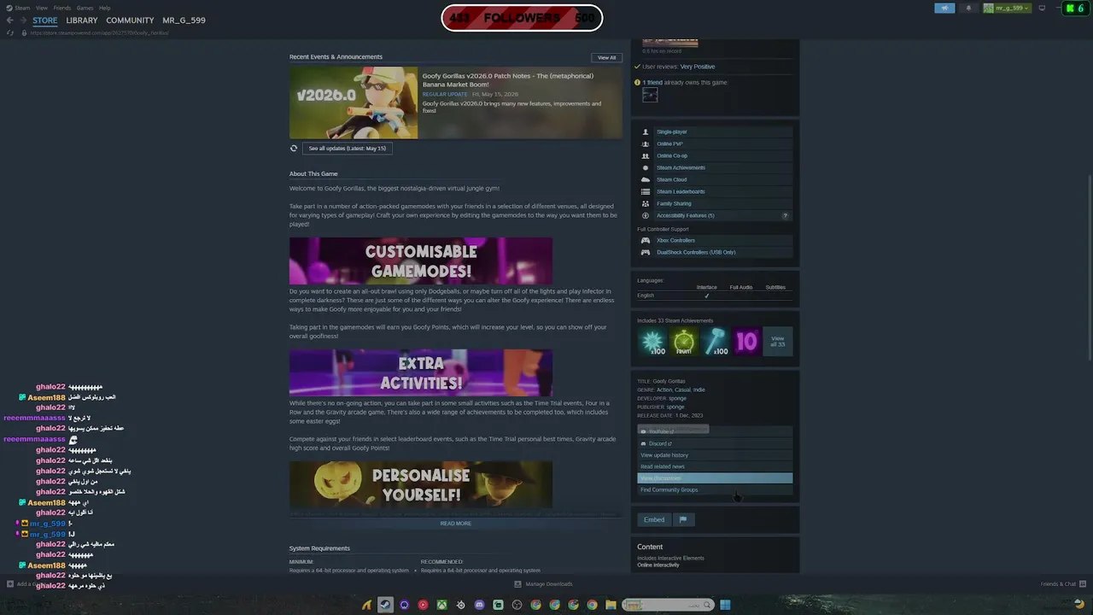Open the MR_G_599 profile tab
Image resolution: width=1093 pixels, height=615 pixels.
click(x=184, y=20)
